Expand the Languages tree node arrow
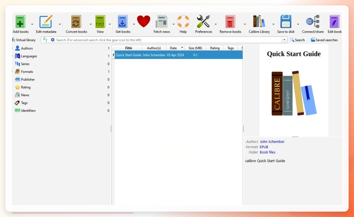Screen dimensions: 354x217 click(12, 56)
